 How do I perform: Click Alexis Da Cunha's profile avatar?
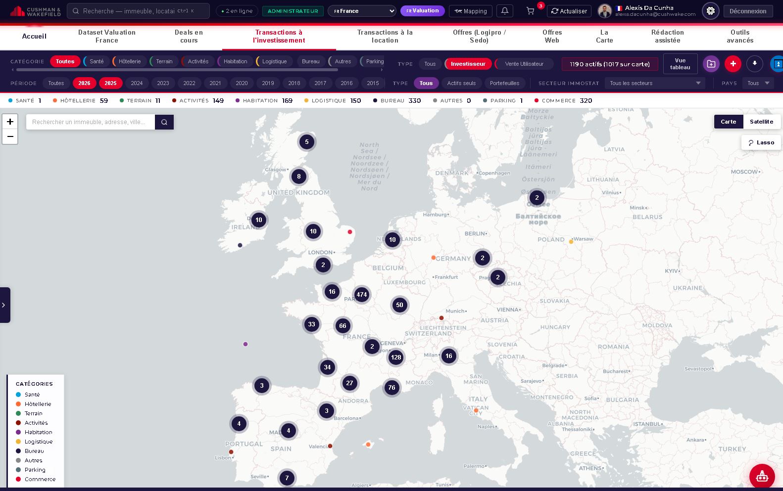coord(605,11)
